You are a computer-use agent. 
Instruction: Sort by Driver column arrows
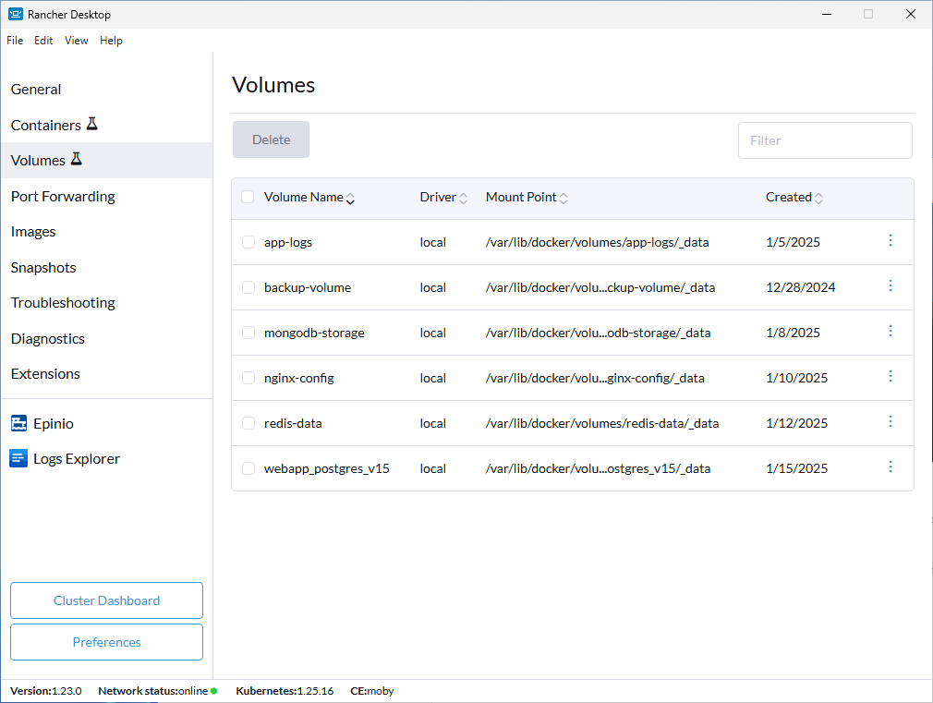pos(463,199)
